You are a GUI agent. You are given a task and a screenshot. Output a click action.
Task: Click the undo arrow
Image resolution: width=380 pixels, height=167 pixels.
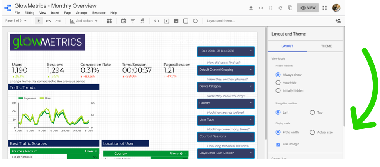point(48,21)
